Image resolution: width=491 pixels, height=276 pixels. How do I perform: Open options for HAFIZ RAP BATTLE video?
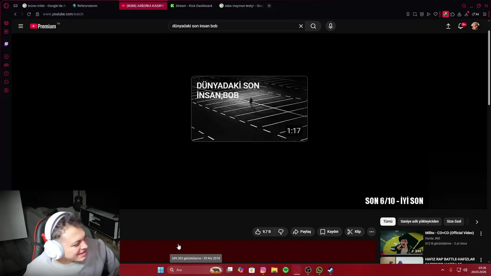point(481,260)
